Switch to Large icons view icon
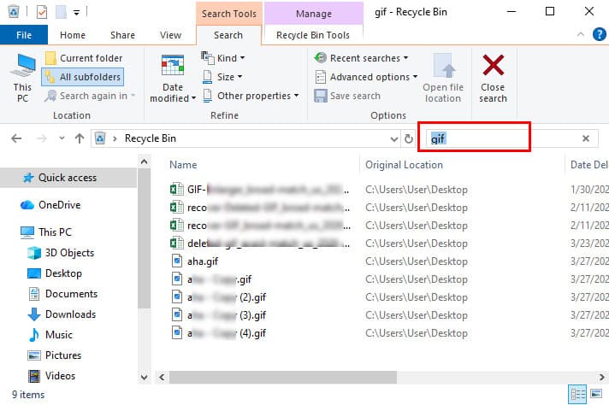The height and width of the screenshot is (405, 609). click(596, 395)
